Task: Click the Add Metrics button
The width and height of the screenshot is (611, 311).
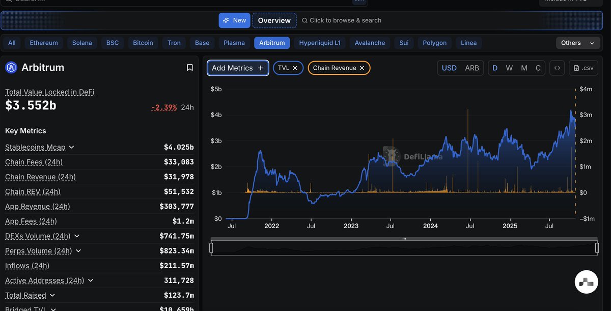Action: coord(238,68)
